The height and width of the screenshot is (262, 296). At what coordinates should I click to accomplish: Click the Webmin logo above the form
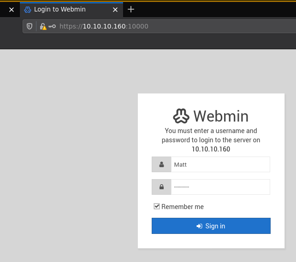[181, 116]
